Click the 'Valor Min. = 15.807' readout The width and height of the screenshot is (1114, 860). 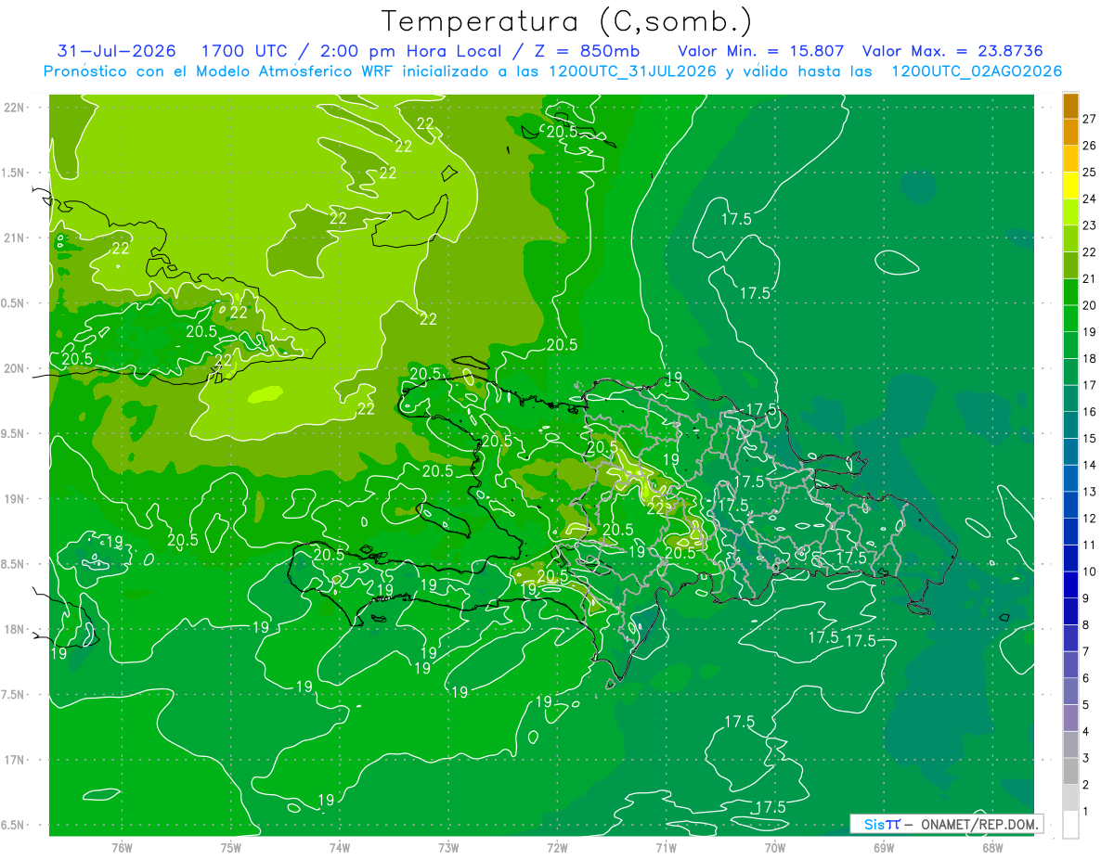click(x=761, y=51)
